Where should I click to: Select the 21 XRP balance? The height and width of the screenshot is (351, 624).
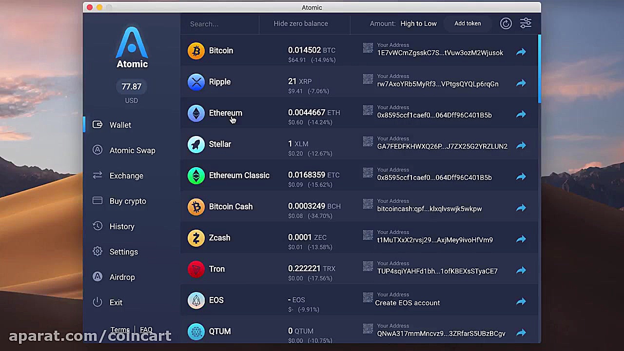[x=300, y=81]
